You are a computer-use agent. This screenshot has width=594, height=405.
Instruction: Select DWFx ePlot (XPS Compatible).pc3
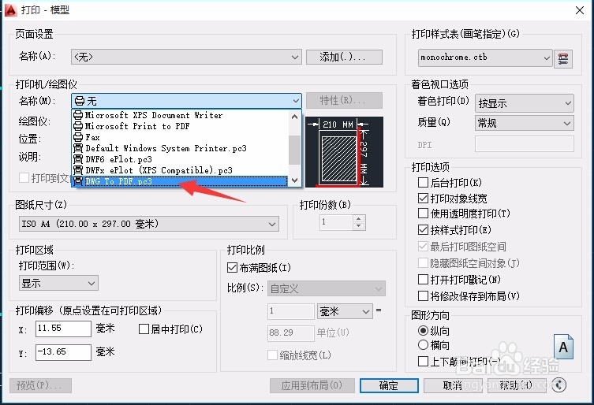point(180,170)
